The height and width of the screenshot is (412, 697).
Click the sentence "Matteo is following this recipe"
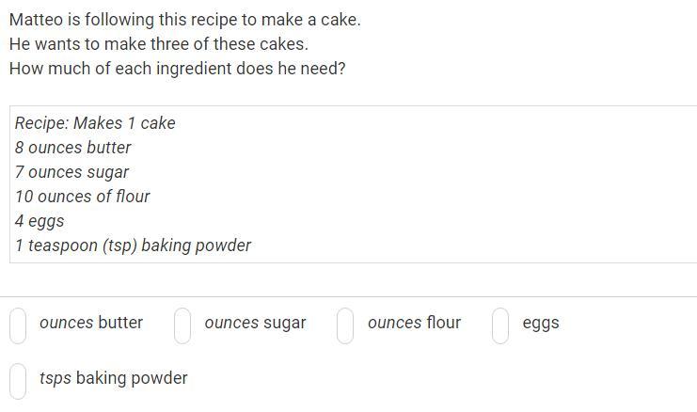coord(185,20)
